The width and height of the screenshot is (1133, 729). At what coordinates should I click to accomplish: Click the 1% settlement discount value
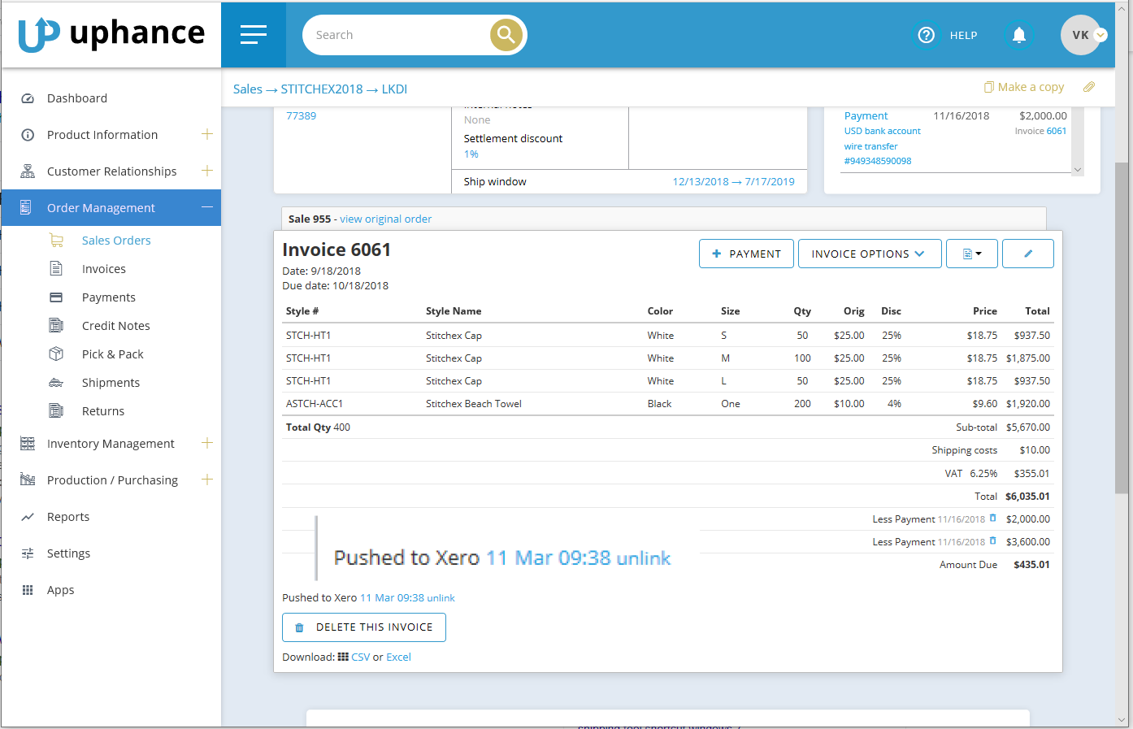click(471, 154)
